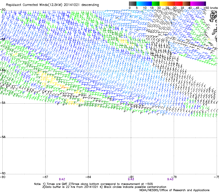
Task: Select the '0' label under the color bar
Action: tap(130, 8)
